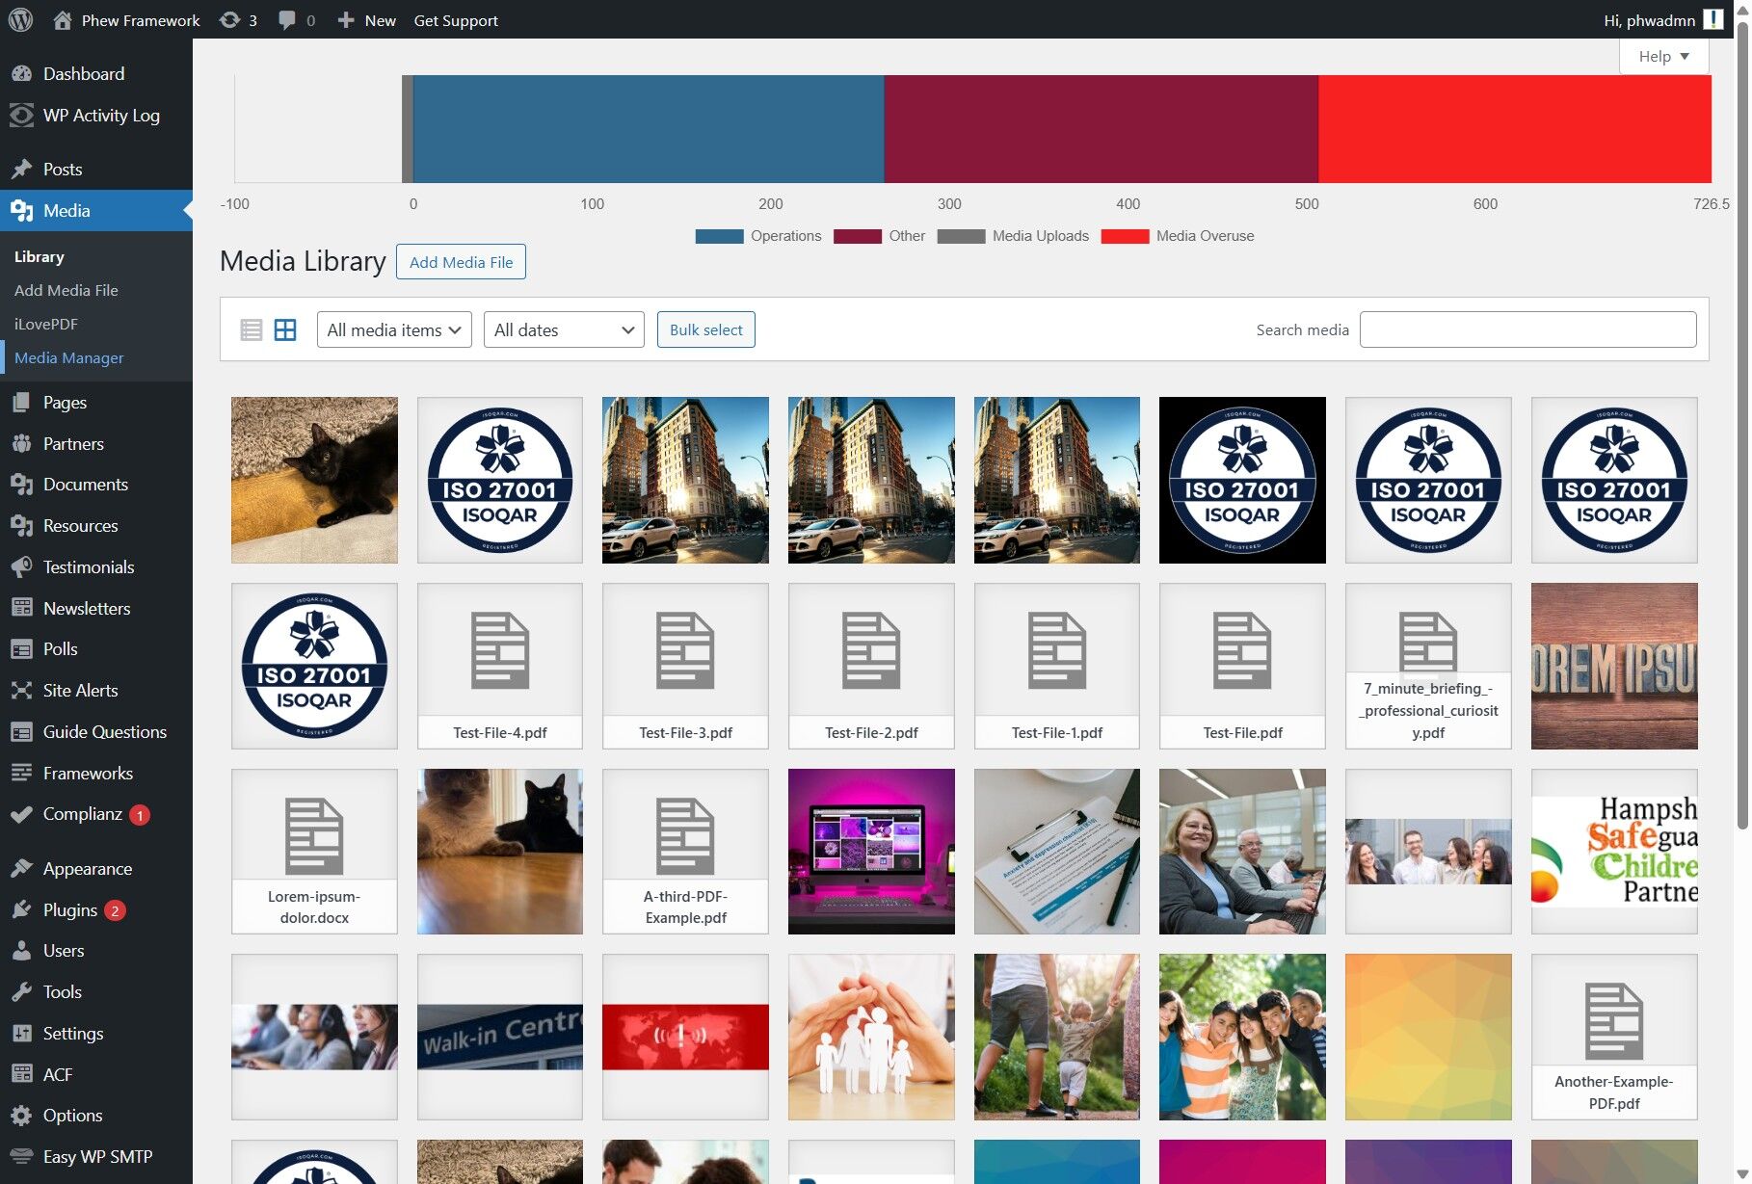
Task: Click the Site Alerts icon
Action: [x=21, y=691]
